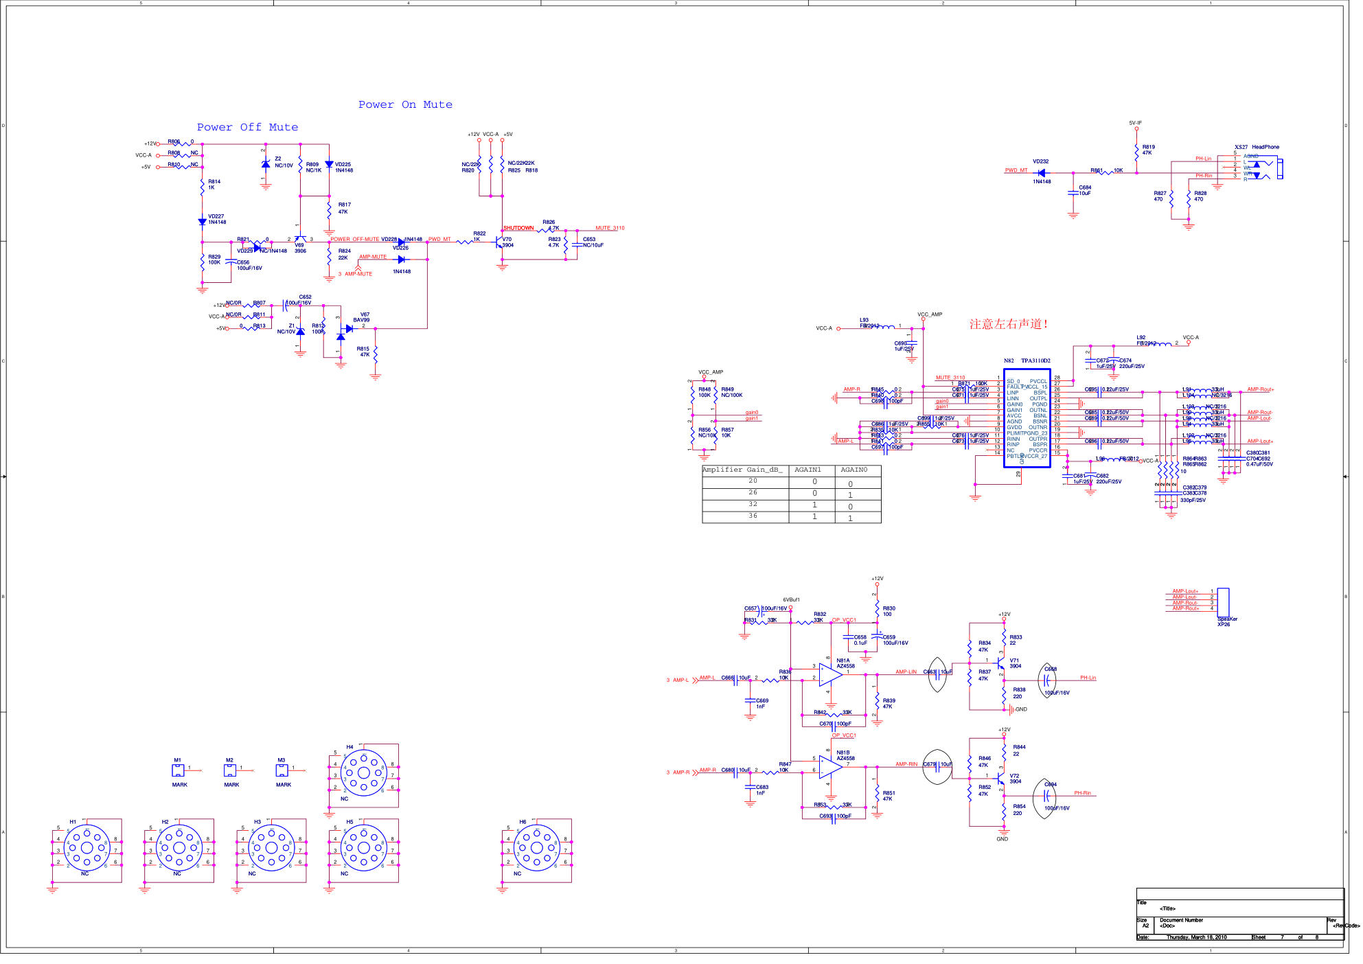Select op-amp N81B AZ4558 symbol
The width and height of the screenshot is (1363, 964).
pos(831,767)
